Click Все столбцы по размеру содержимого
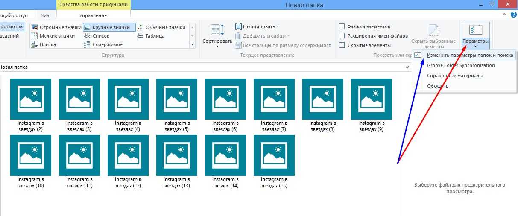 283,45
